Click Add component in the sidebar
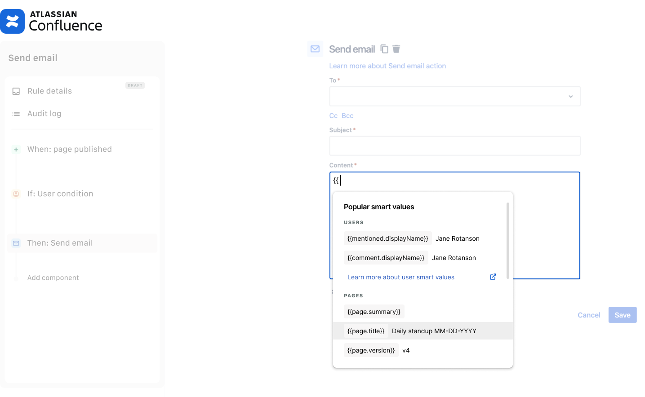645x397 pixels. [x=53, y=278]
